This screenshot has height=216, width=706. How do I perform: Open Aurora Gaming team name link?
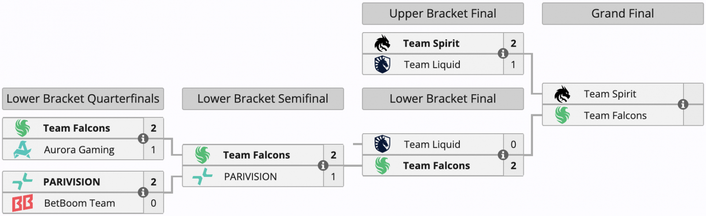(x=79, y=150)
